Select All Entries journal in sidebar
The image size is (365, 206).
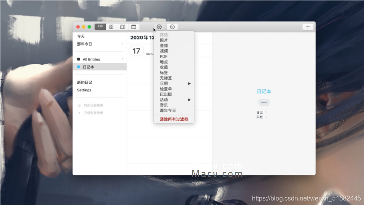100,59
